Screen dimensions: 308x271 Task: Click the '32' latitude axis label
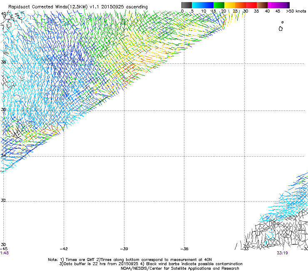pyautogui.click(x=3, y=201)
